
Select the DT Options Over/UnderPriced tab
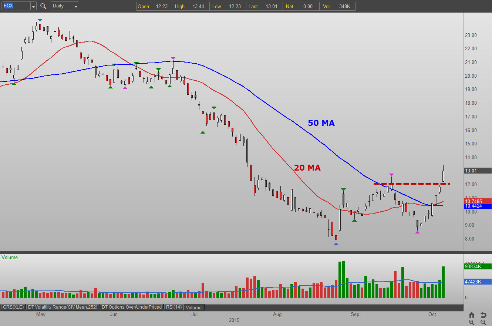click(x=132, y=307)
